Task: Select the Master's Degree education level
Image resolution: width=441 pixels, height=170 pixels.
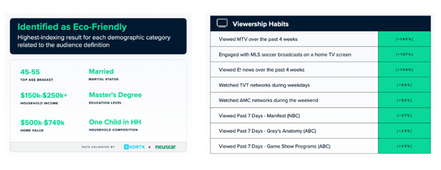Action: [115, 95]
